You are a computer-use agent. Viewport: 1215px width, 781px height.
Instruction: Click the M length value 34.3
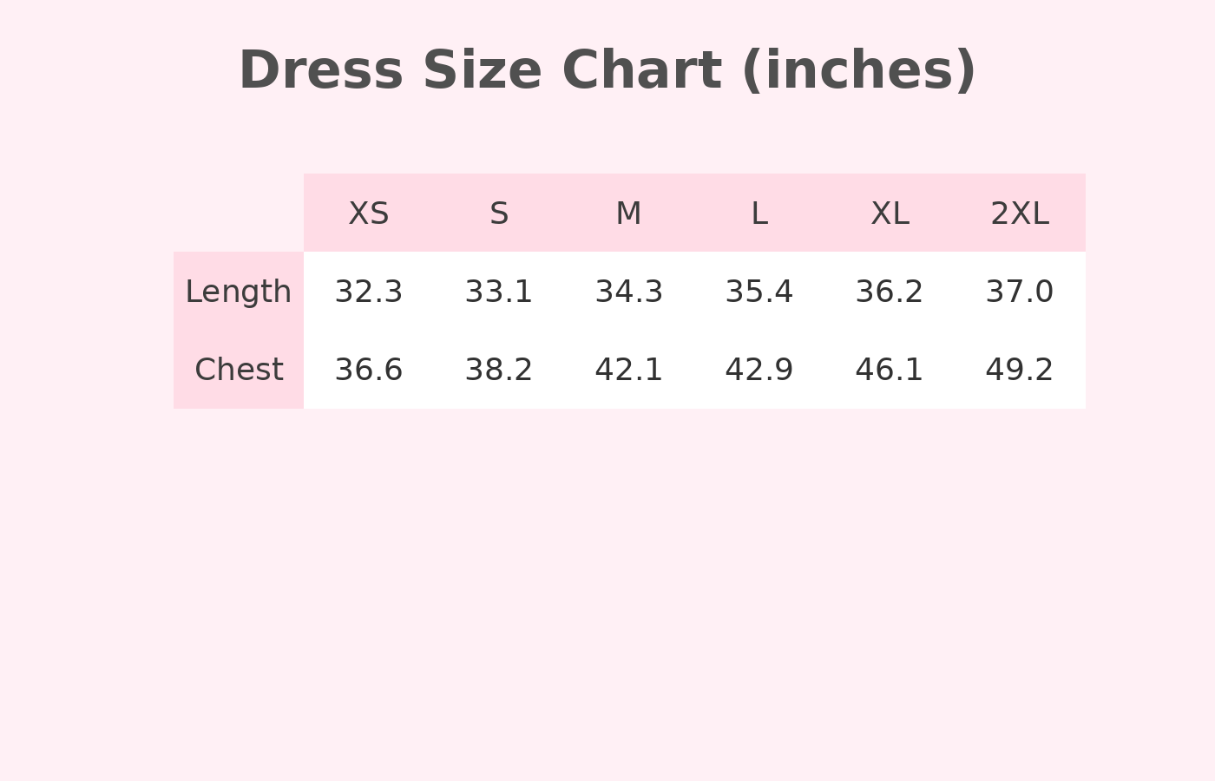(629, 292)
